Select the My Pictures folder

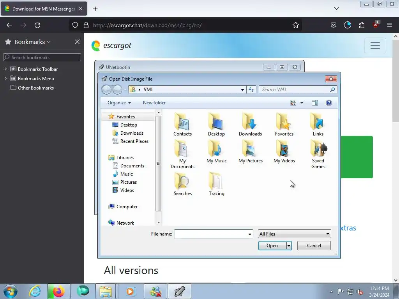[251, 152]
